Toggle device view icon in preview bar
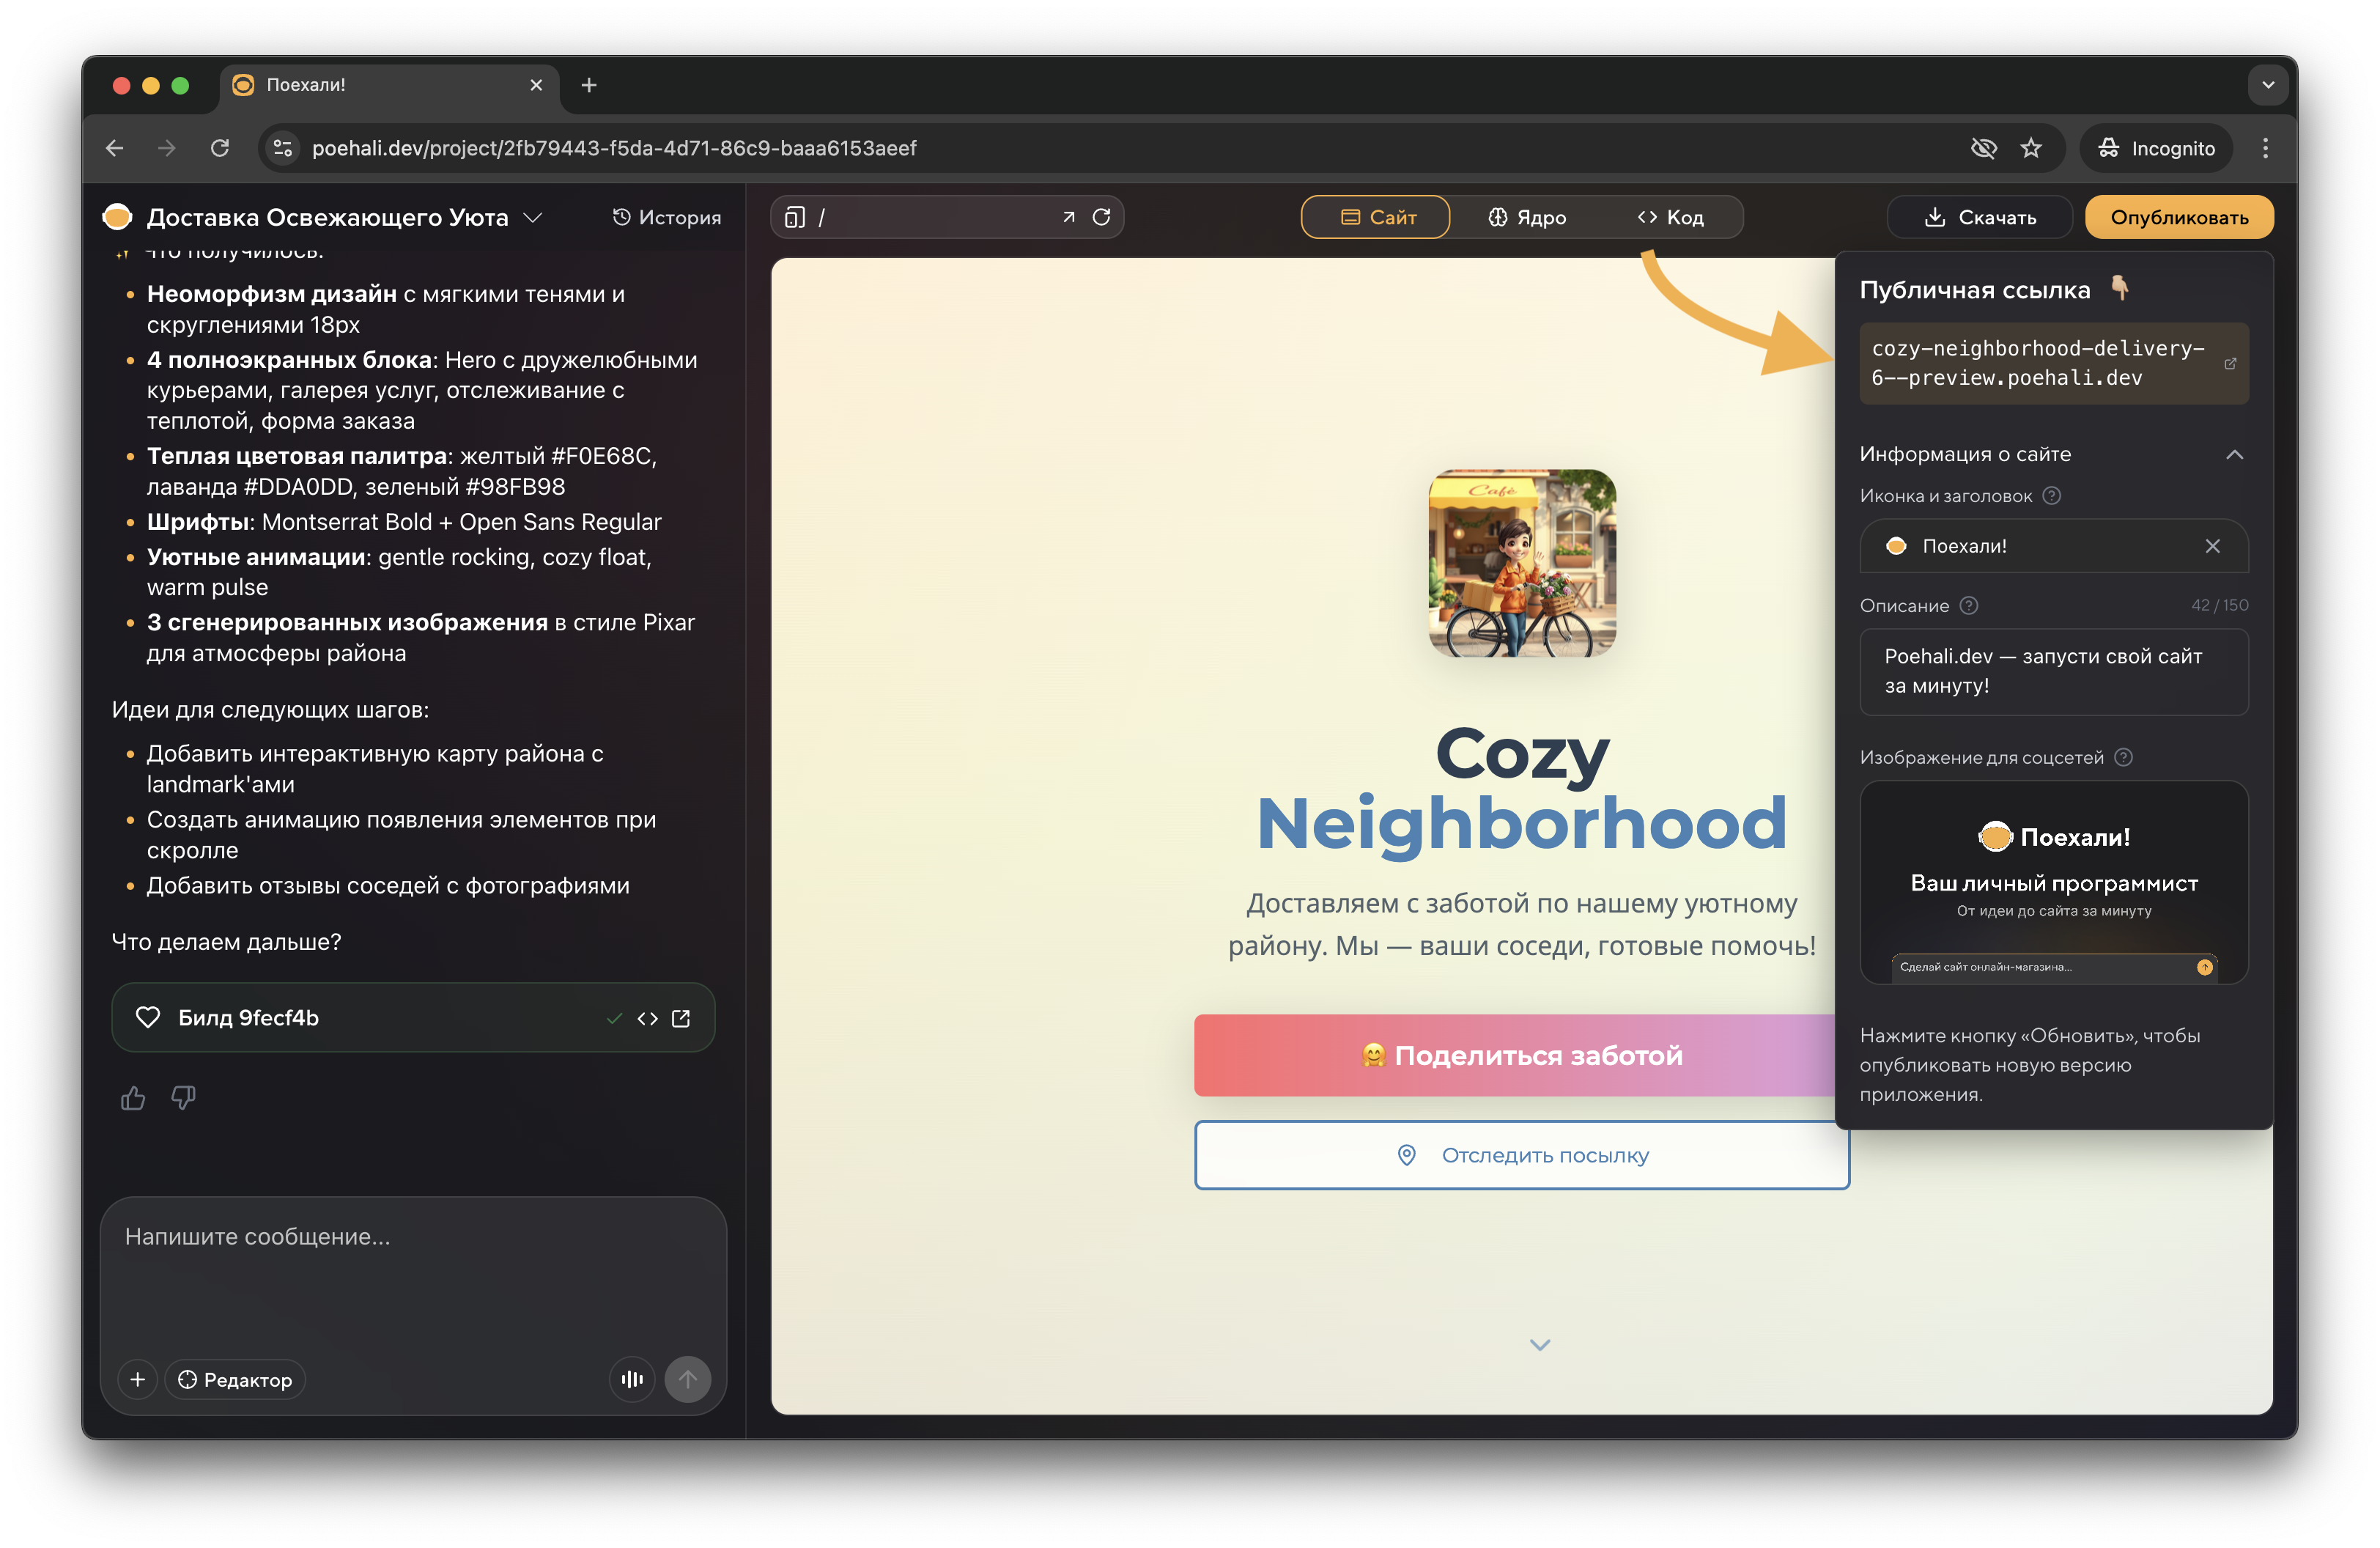This screenshot has height=1548, width=2380. point(795,217)
